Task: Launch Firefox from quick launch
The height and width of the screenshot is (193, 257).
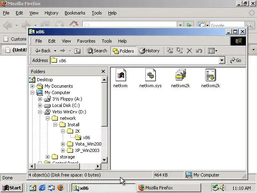Action: point(61,188)
